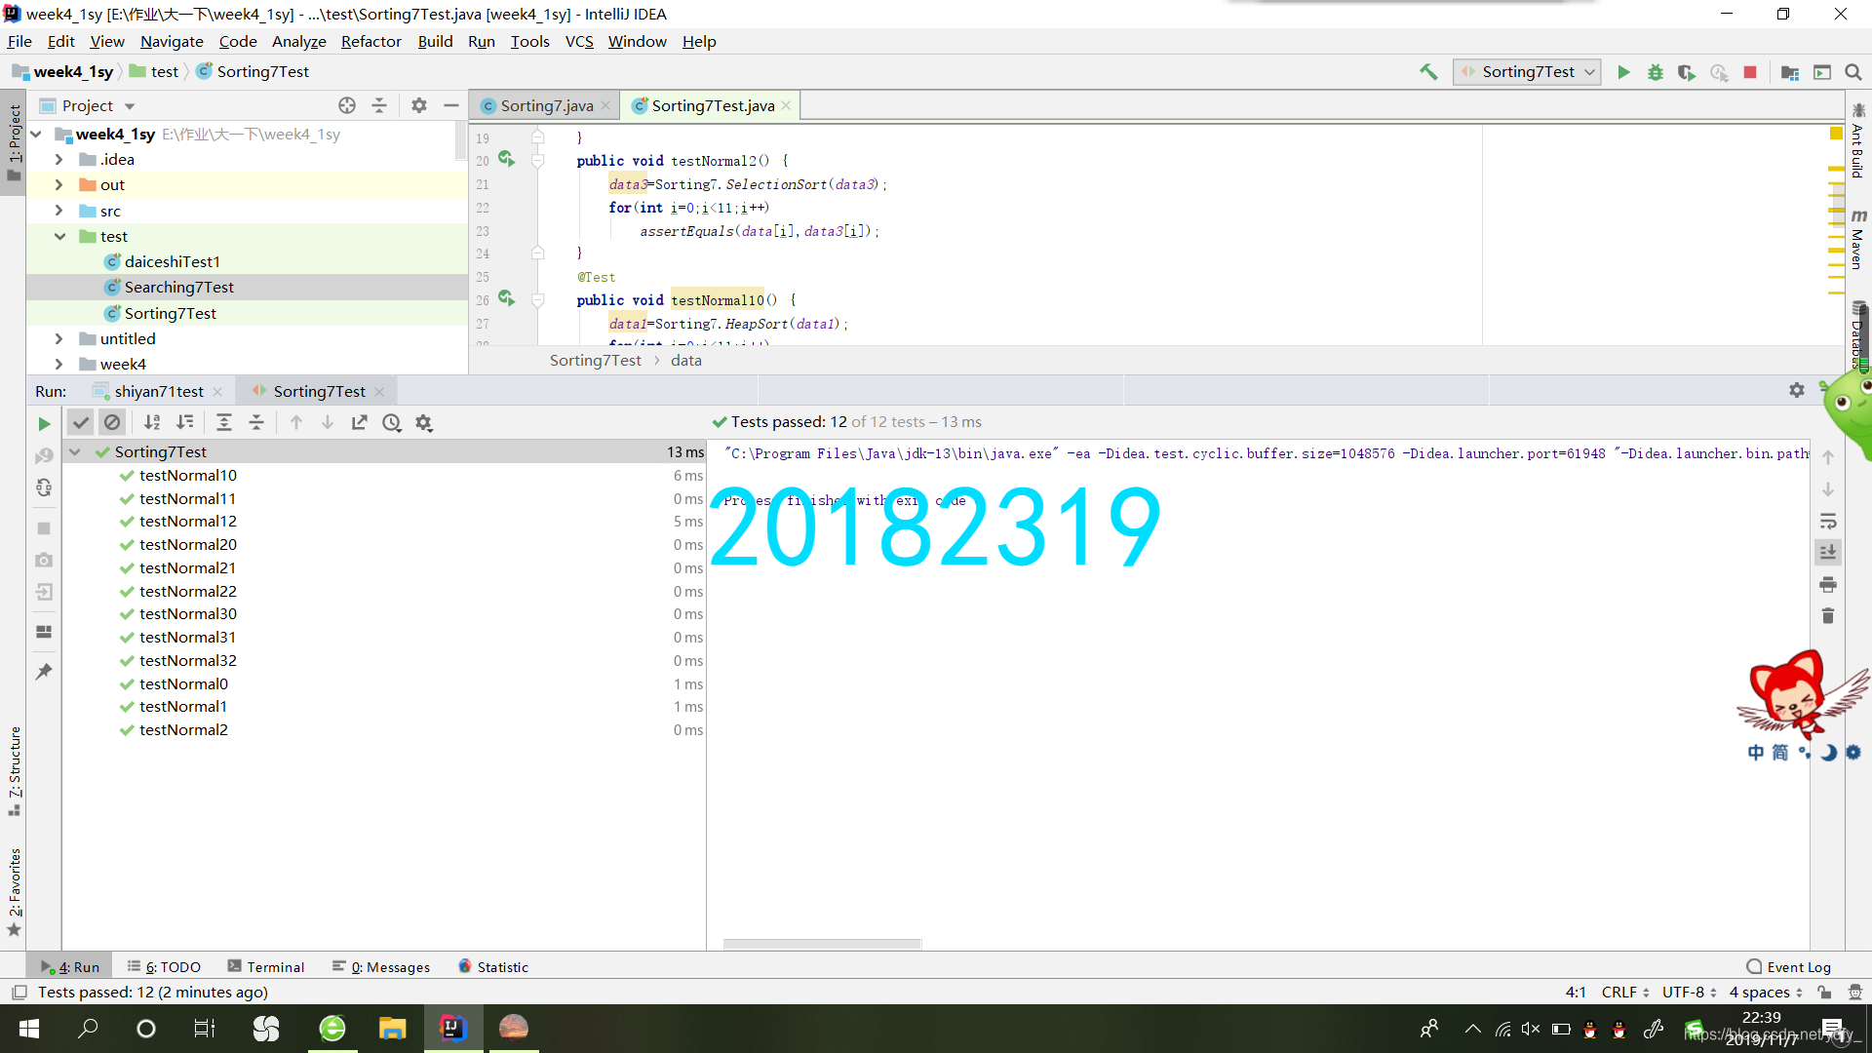
Task: Open the VCS menu
Action: click(579, 41)
